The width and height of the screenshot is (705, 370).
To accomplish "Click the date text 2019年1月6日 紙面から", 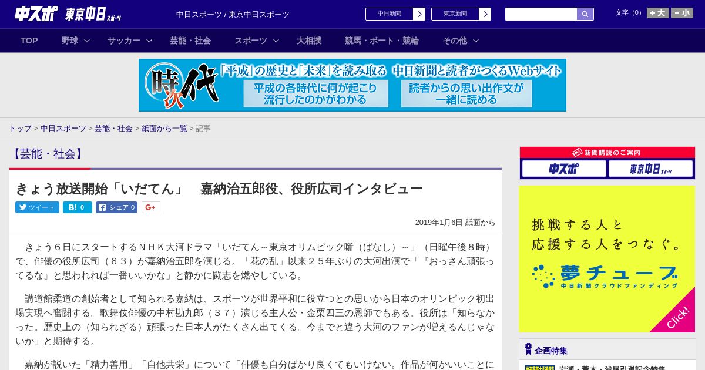I will point(455,223).
